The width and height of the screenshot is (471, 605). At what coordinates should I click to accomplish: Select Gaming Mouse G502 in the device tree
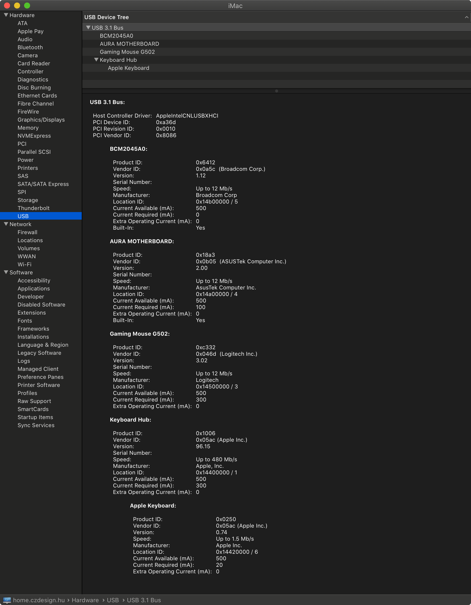(127, 52)
